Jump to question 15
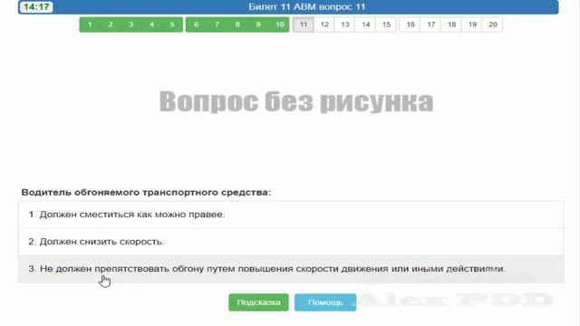This screenshot has height=326, width=580. pyautogui.click(x=386, y=24)
